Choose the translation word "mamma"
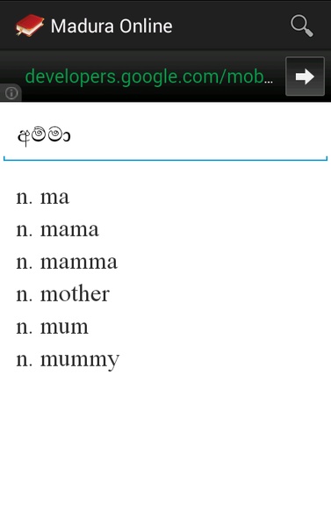This screenshot has height=527, width=331. pyautogui.click(x=79, y=262)
